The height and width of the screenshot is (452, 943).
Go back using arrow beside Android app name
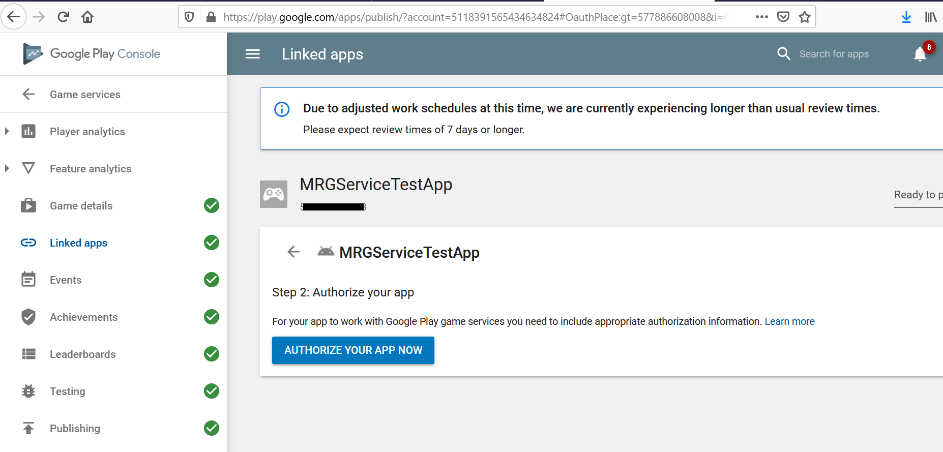click(x=293, y=252)
